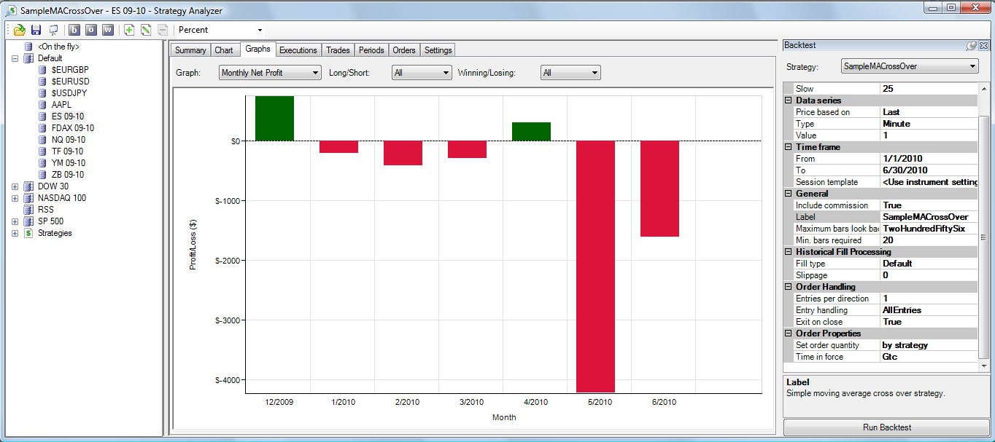This screenshot has width=995, height=442.
Task: Click the Include commission value True
Action: point(928,205)
